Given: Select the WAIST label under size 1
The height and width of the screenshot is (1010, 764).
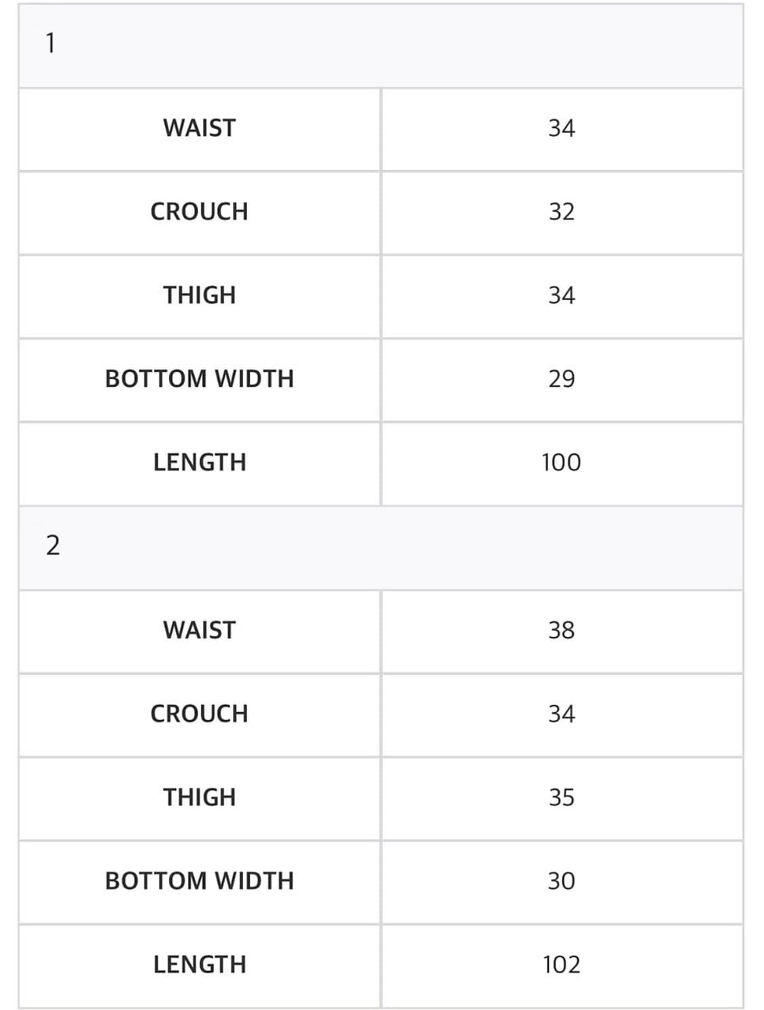Looking at the screenshot, I should tap(199, 128).
